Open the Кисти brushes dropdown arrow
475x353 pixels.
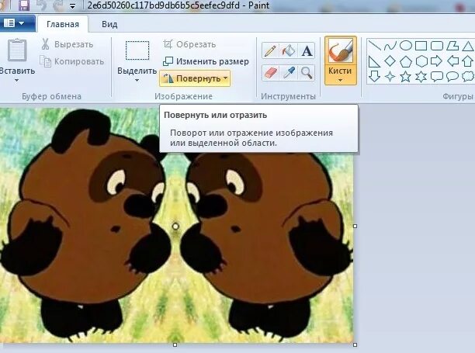[340, 80]
